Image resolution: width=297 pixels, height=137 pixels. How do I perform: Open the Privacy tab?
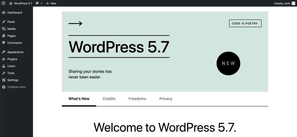166,99
